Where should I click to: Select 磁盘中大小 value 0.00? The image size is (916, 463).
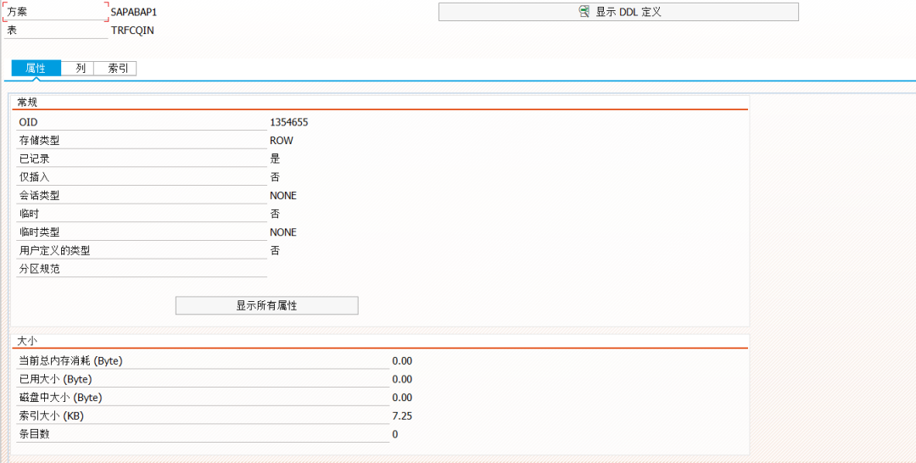point(402,398)
